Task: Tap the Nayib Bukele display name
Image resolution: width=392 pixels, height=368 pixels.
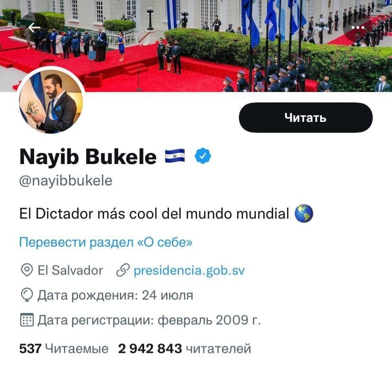Action: coord(88,157)
